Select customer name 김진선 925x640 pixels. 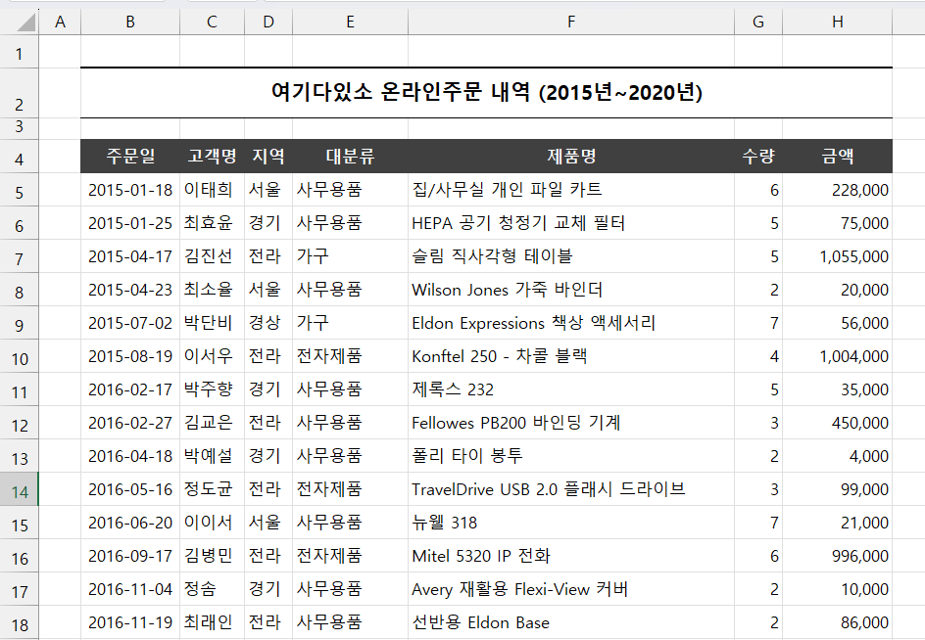(212, 256)
